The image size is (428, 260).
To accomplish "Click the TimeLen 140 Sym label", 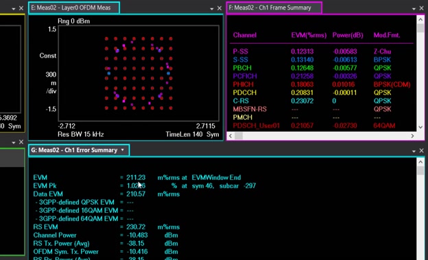I will click(192, 134).
